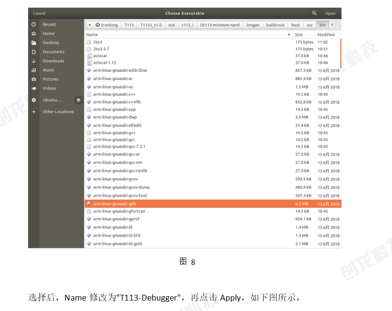Viewport: 392px width, 311px height.
Task: Click the file list vertical scrollbar
Action: pyautogui.click(x=341, y=53)
